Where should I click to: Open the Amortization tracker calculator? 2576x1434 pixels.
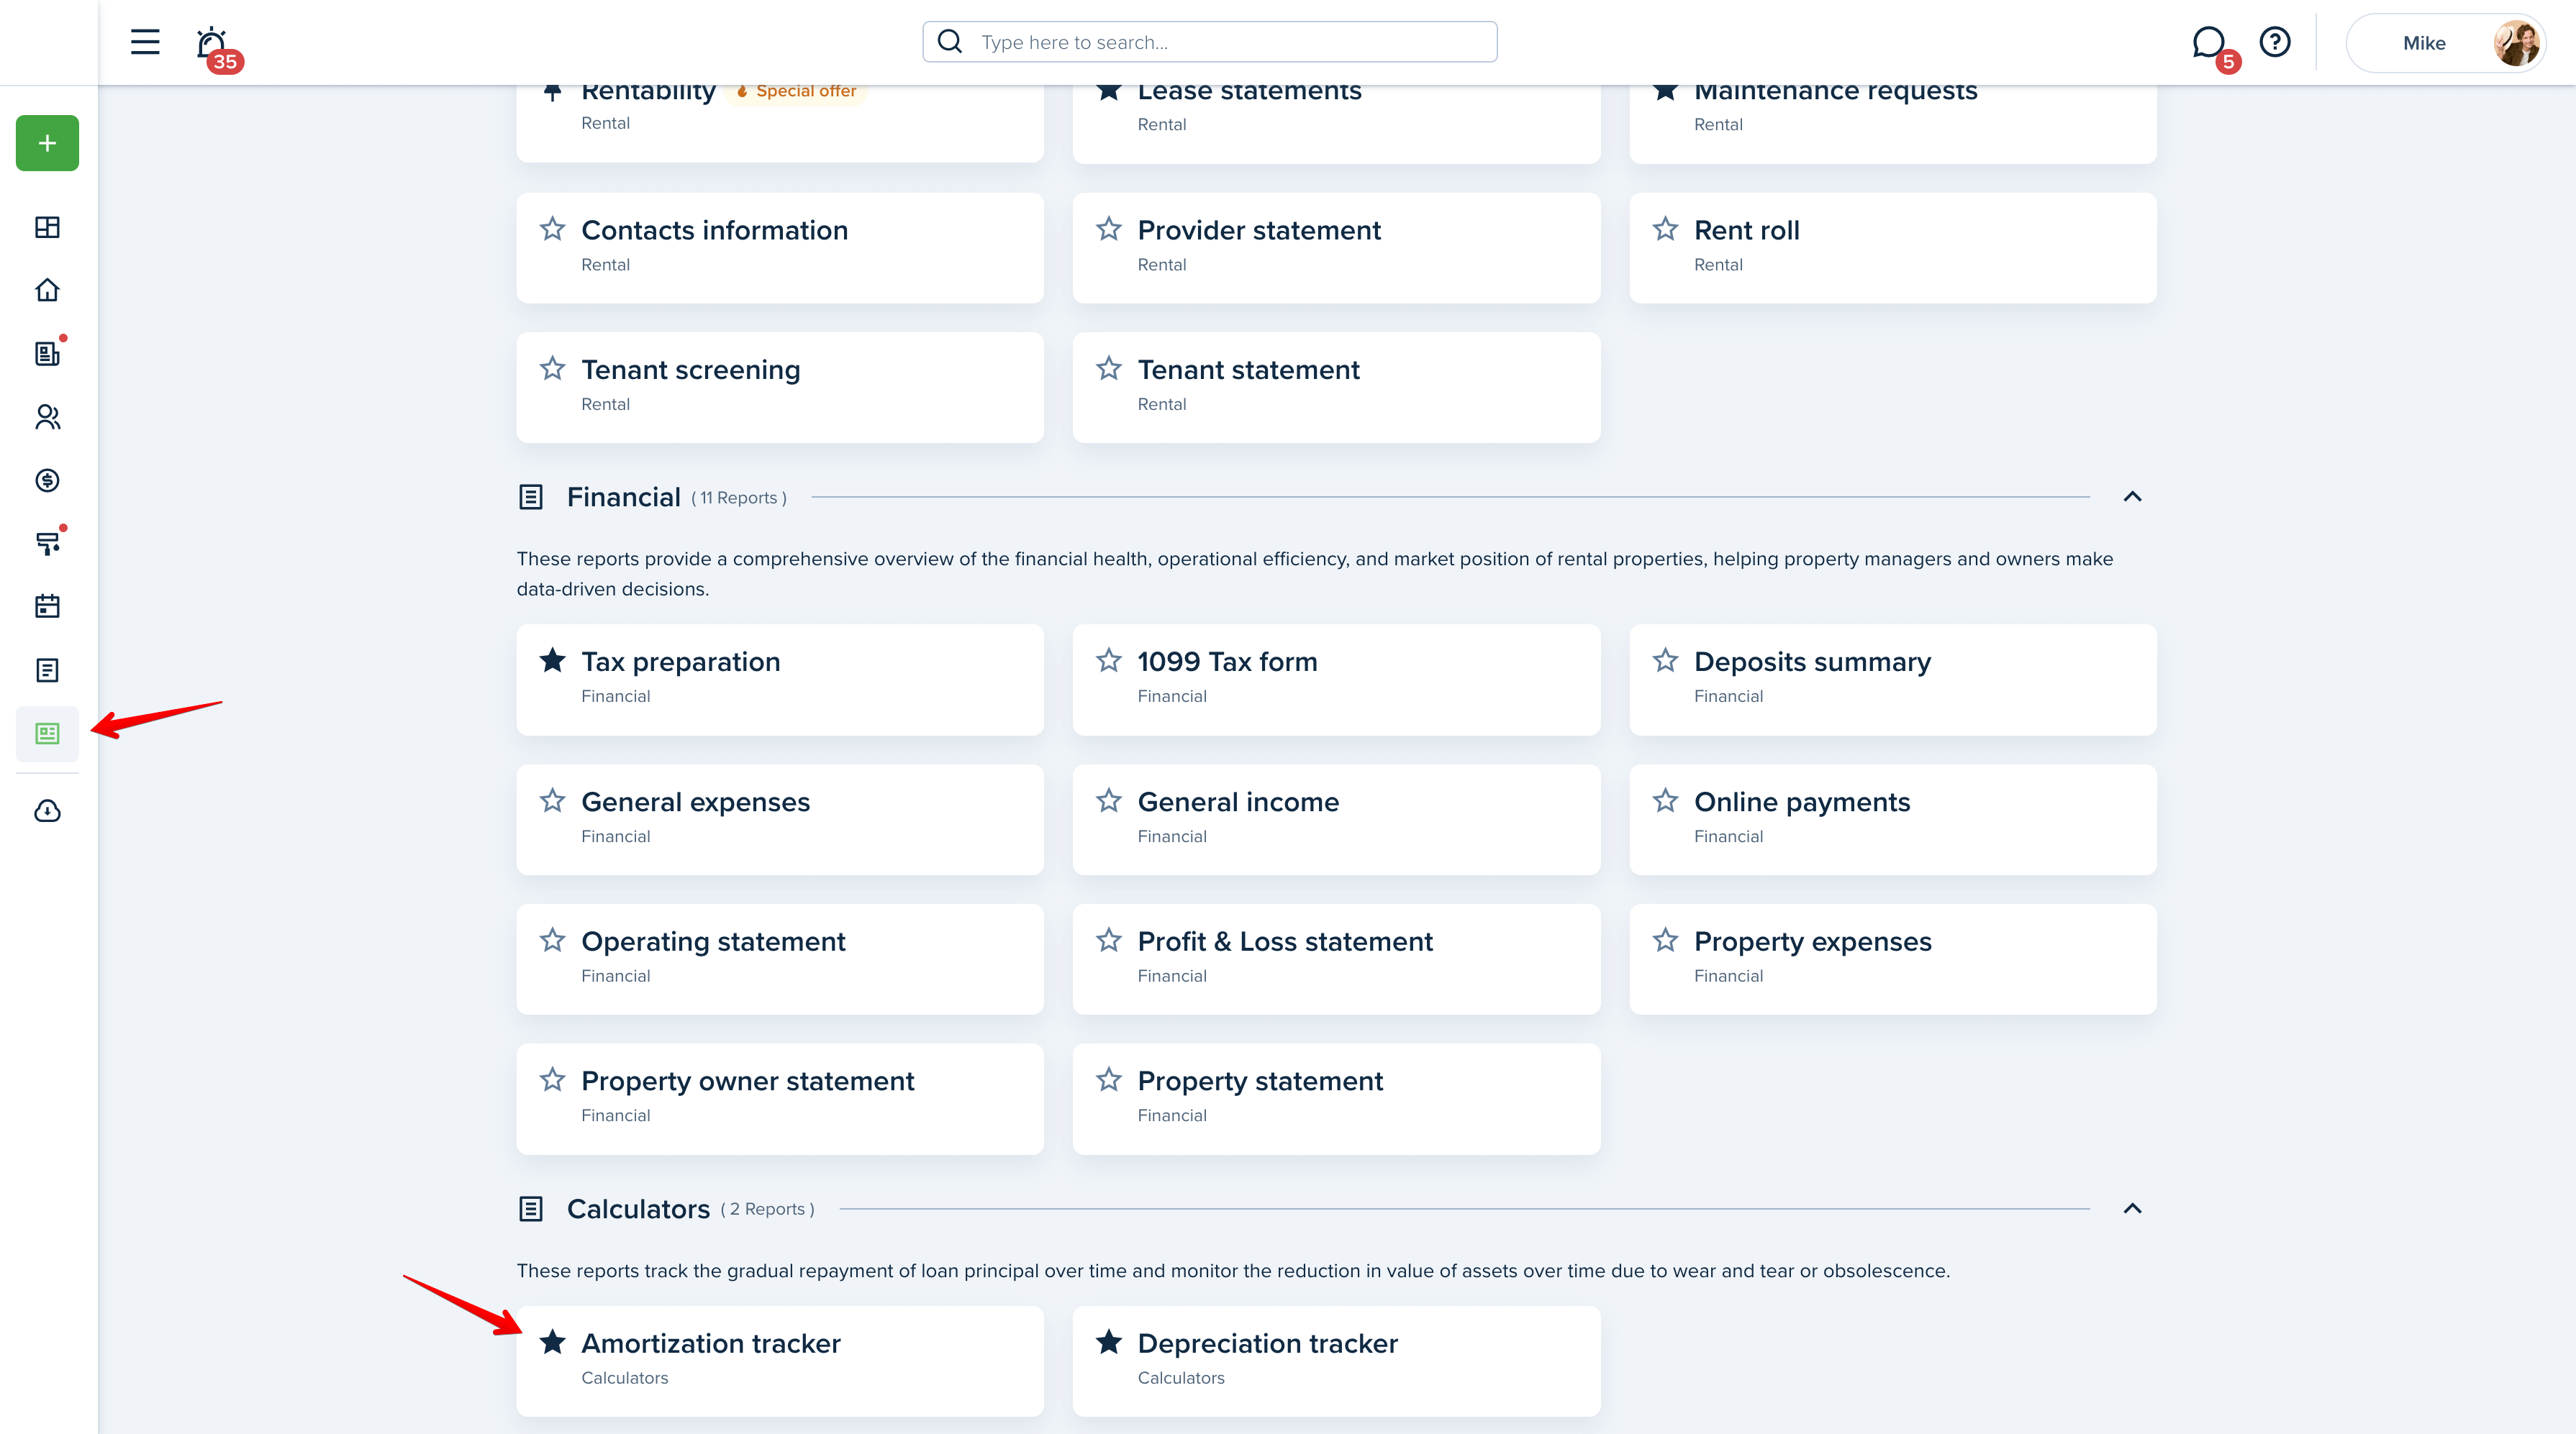780,1361
